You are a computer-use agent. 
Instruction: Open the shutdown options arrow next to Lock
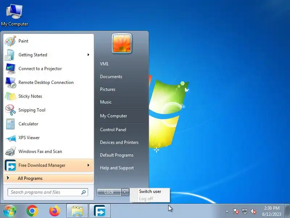125,192
